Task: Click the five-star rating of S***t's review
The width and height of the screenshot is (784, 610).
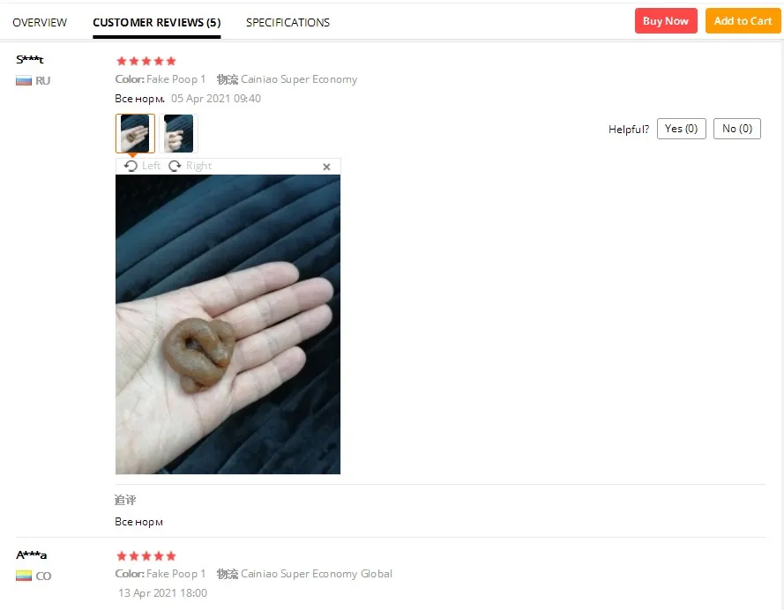Action: pos(146,61)
